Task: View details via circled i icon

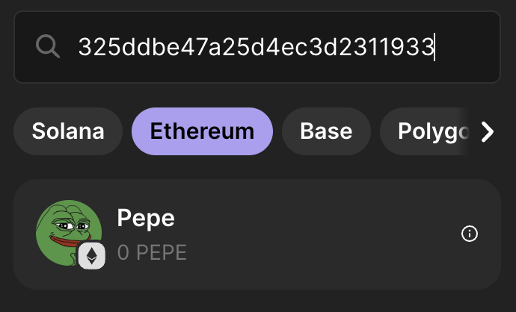Action: [470, 234]
